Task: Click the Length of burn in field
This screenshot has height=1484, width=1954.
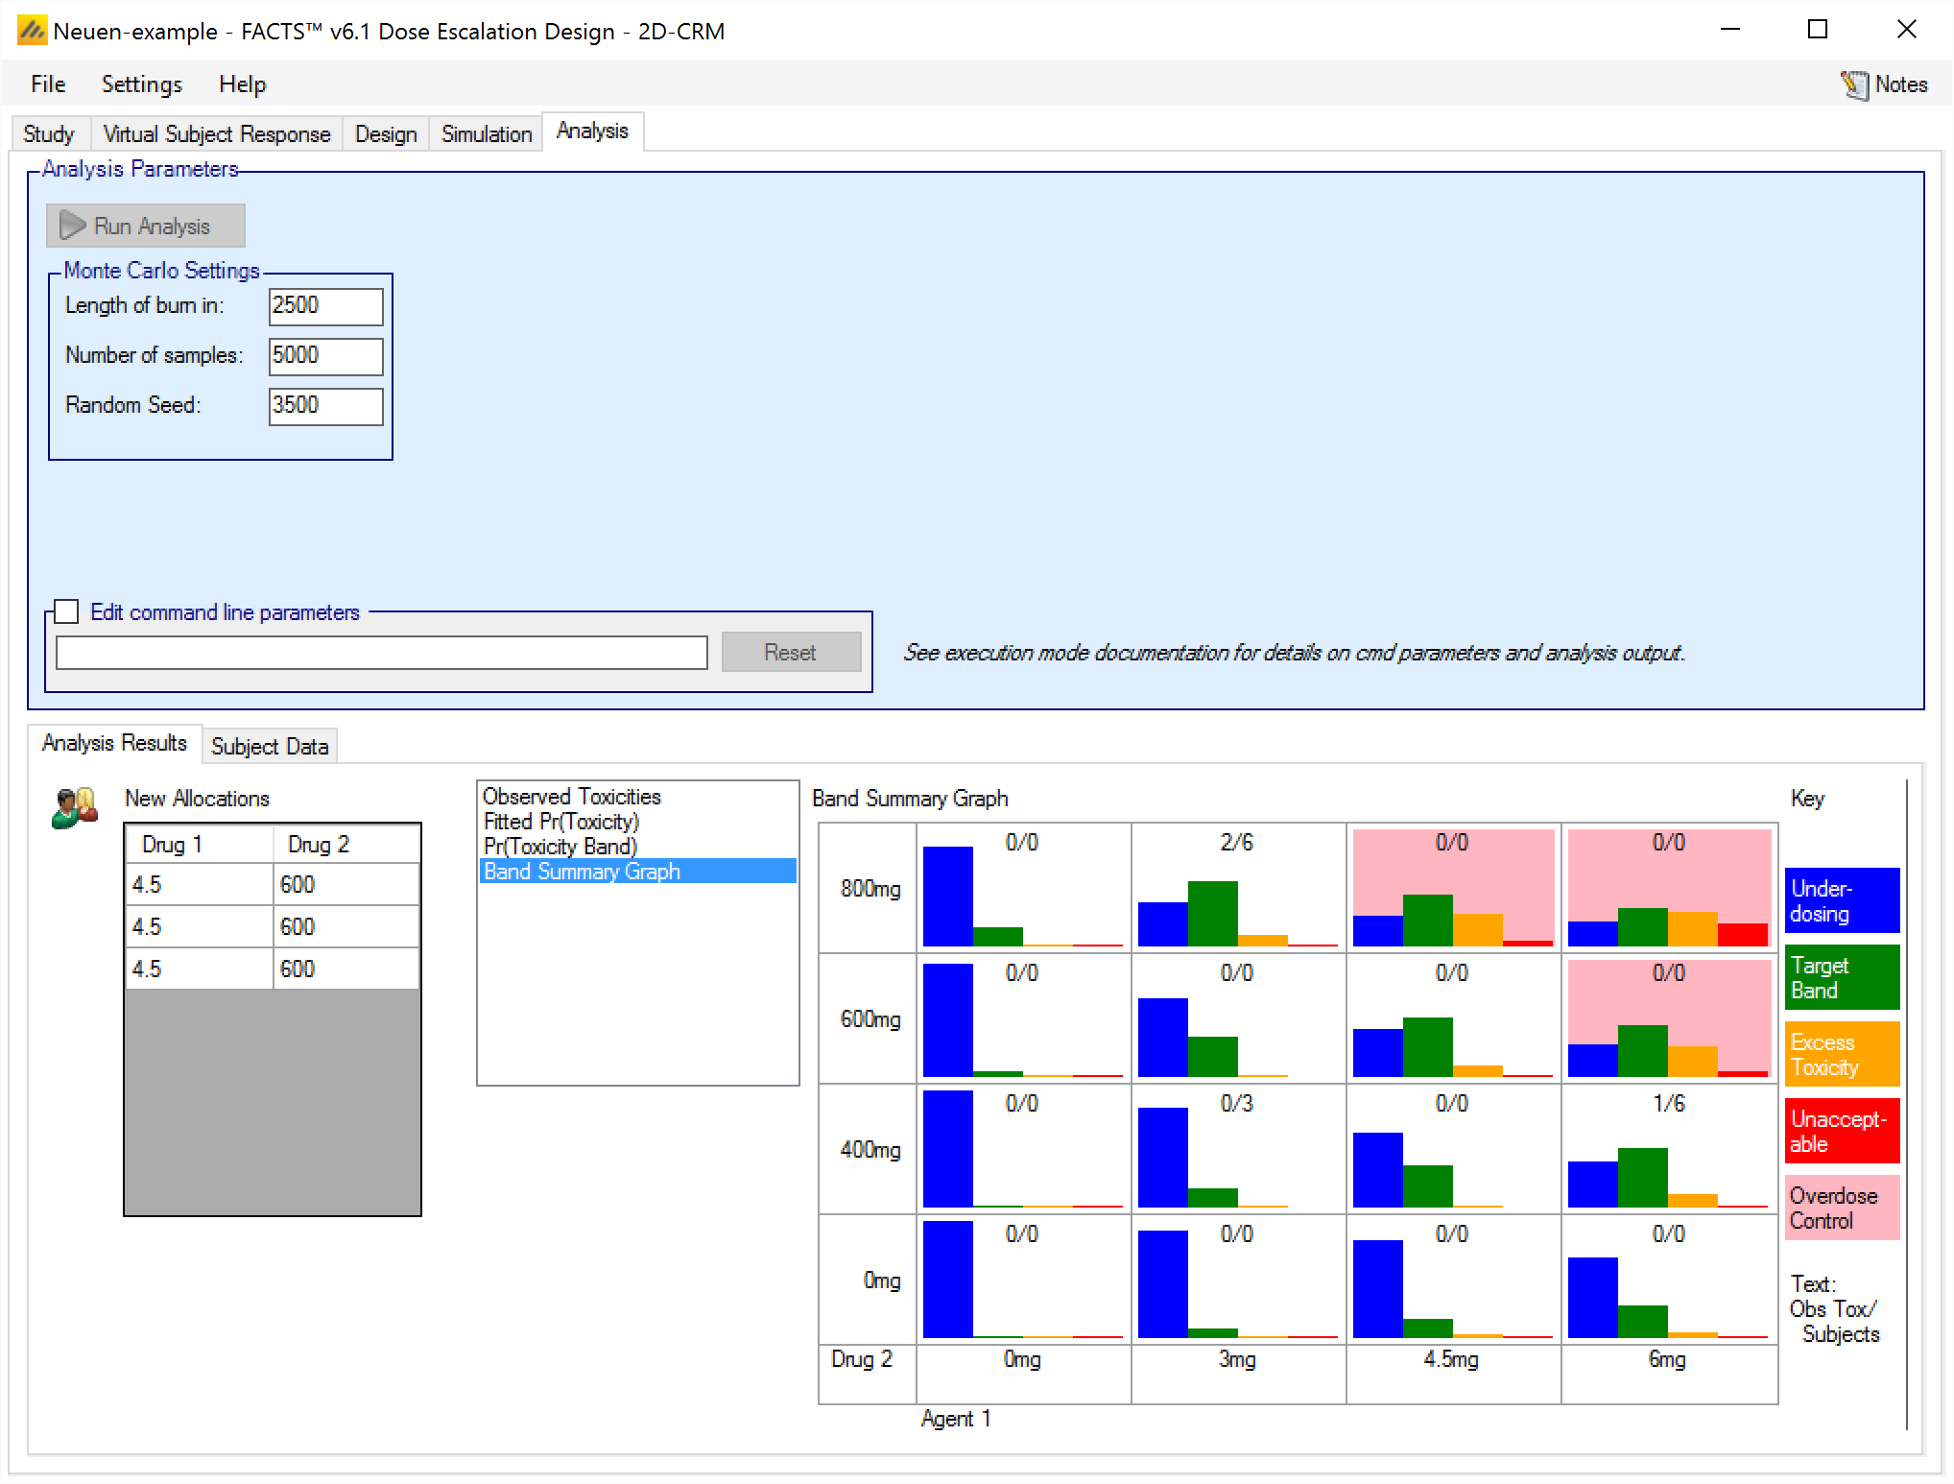Action: click(325, 306)
